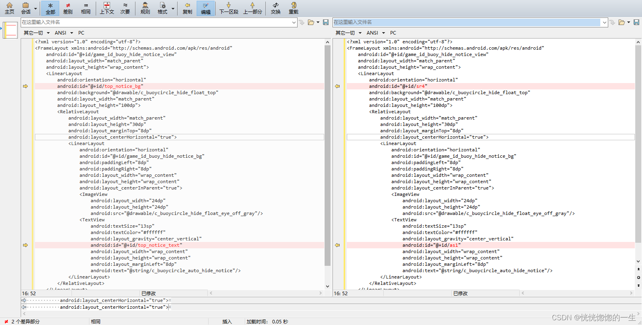This screenshot has height=325, width=642.
Task: Click left 已修改 status label
Action: (149, 294)
